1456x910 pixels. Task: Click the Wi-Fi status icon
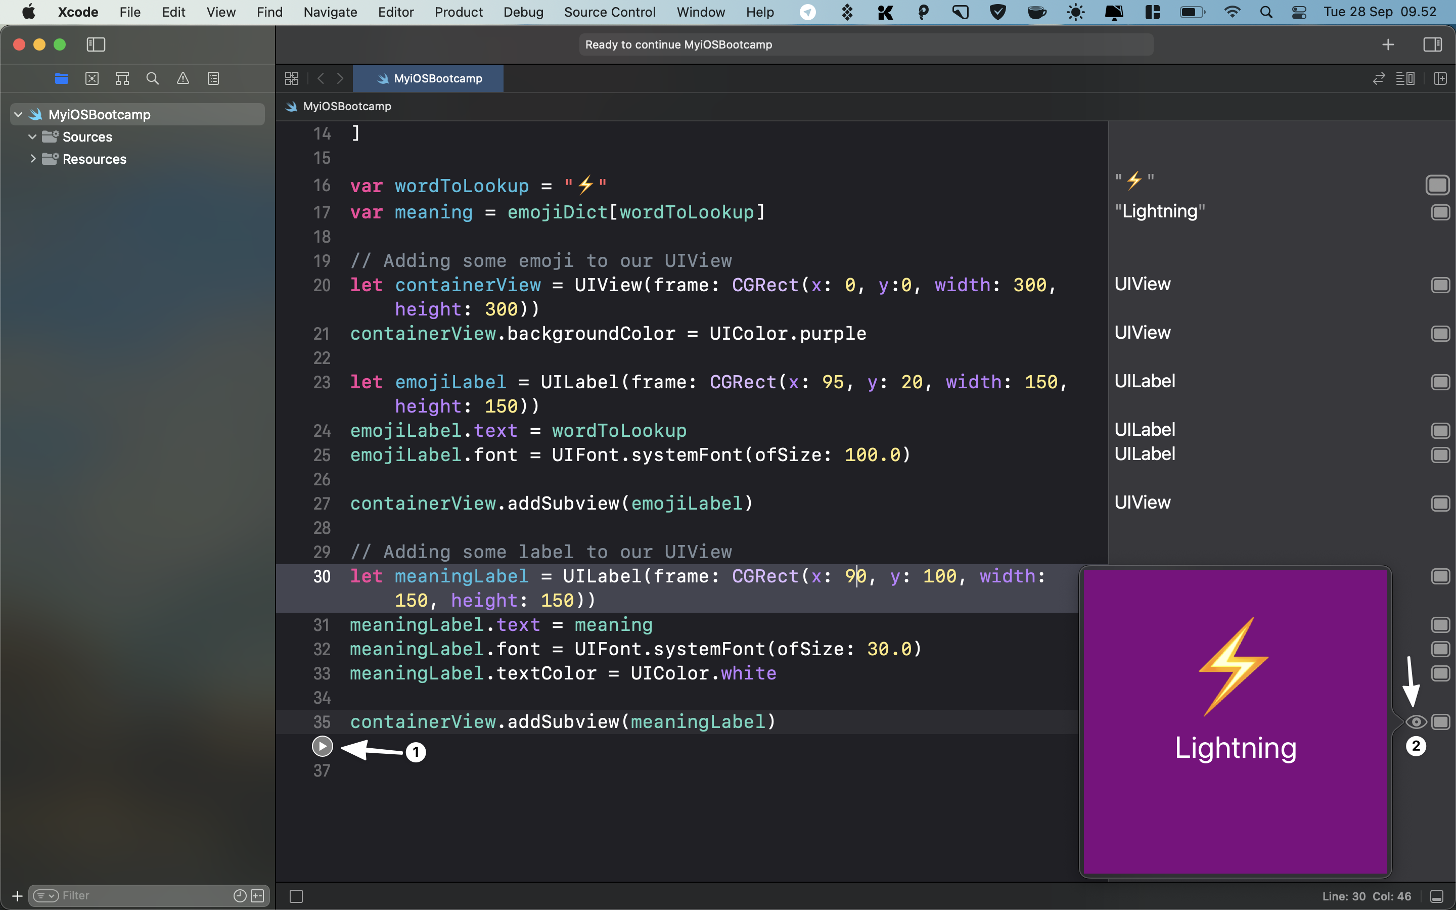[x=1232, y=12]
